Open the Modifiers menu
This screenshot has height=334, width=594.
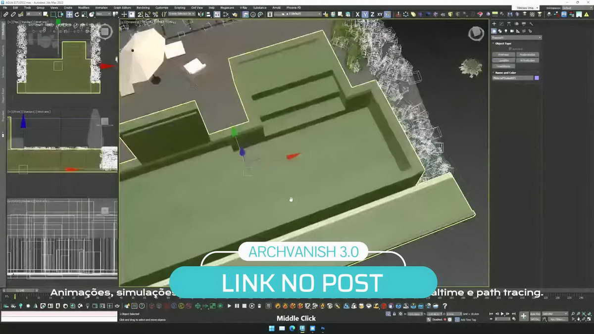coord(84,8)
